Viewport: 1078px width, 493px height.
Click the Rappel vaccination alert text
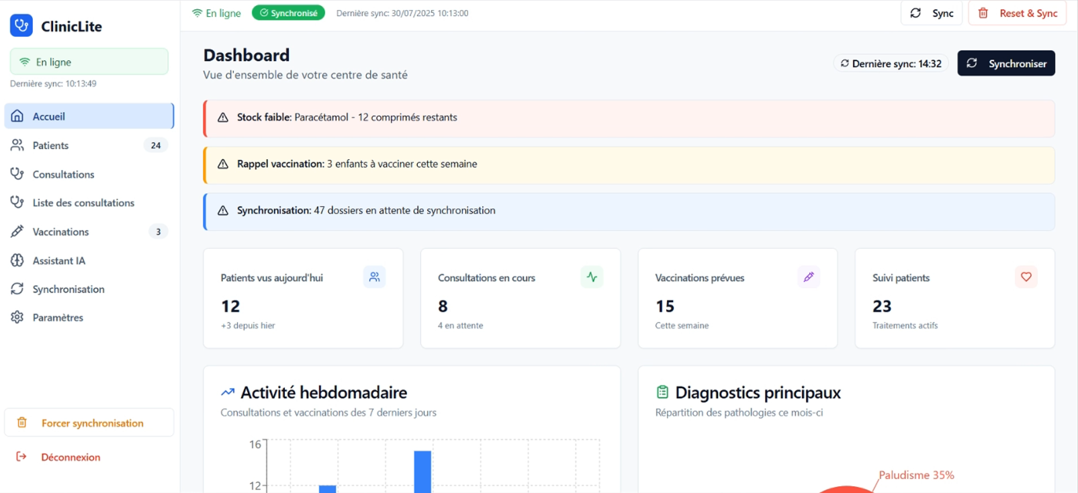[357, 163]
